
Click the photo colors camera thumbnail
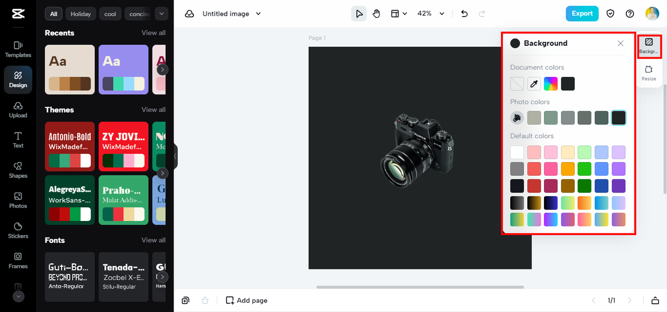tap(517, 118)
